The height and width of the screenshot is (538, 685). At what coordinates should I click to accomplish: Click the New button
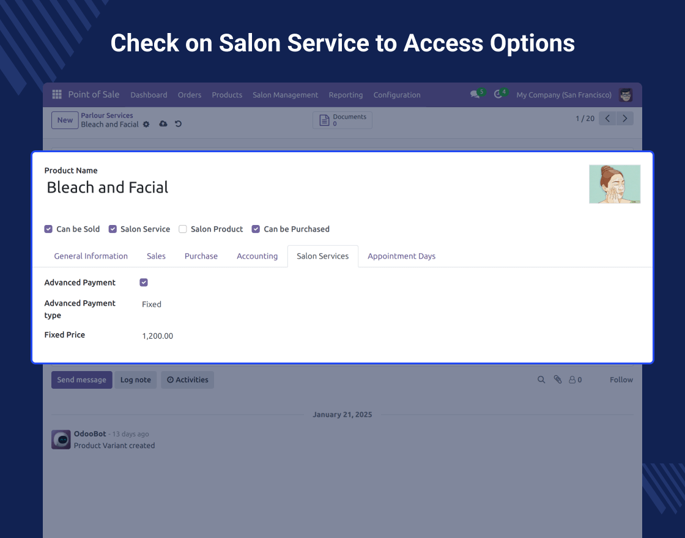tap(65, 120)
